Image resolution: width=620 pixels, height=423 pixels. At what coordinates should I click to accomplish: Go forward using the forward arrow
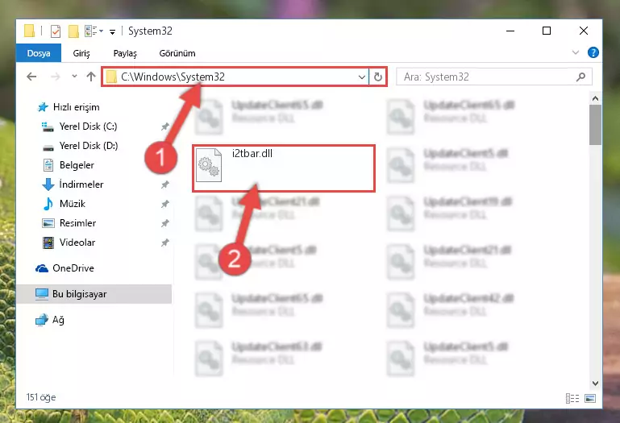pos(56,77)
